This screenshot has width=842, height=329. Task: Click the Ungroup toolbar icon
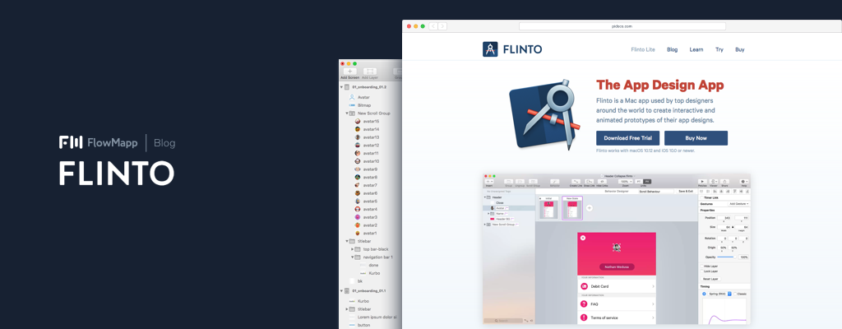click(520, 181)
